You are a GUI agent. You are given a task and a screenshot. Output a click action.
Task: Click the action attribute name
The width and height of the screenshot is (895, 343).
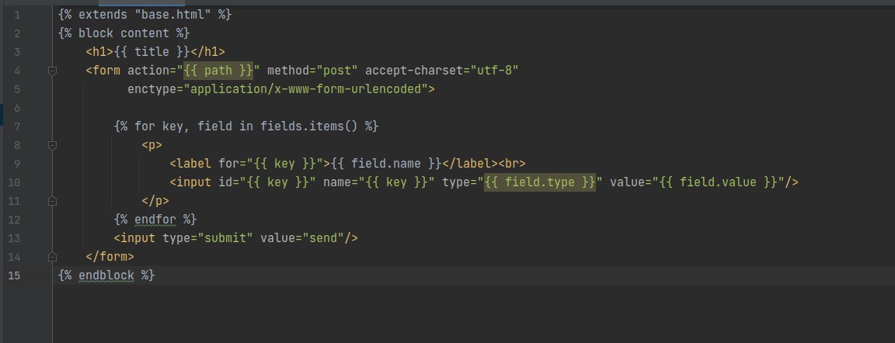pos(148,71)
